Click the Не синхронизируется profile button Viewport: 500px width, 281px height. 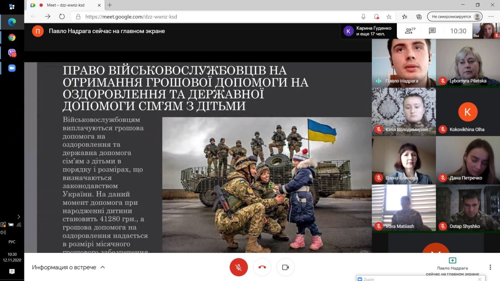(455, 17)
